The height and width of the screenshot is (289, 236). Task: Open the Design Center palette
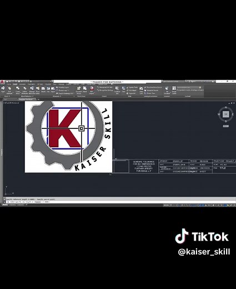click(174, 90)
